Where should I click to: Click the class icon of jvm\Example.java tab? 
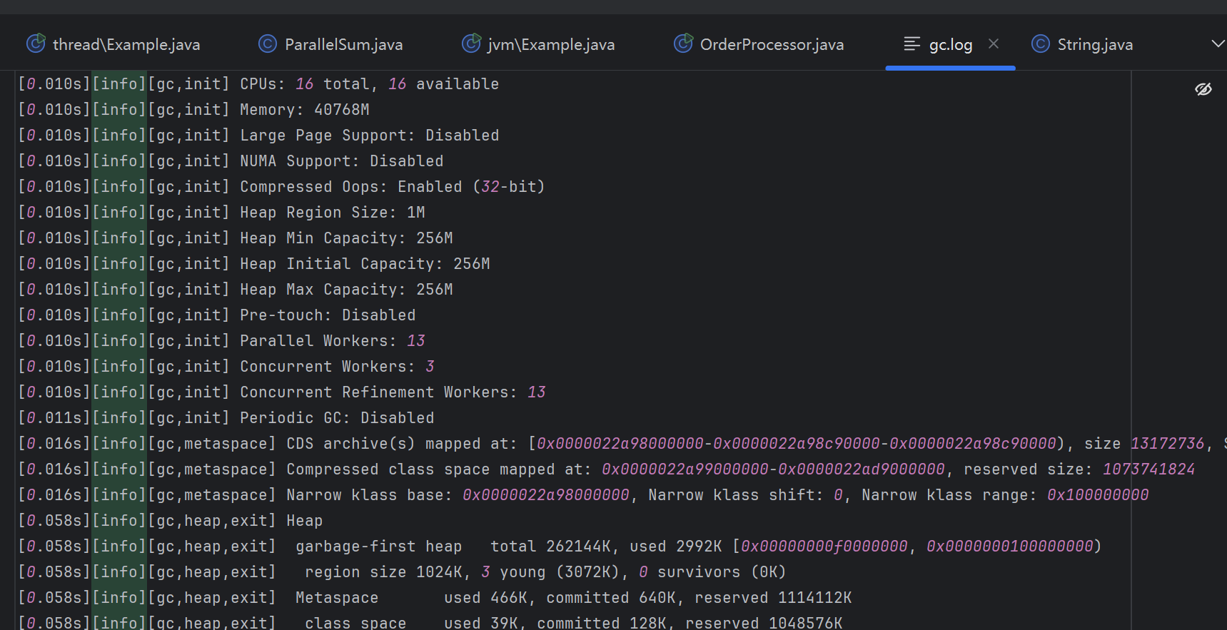coord(471,44)
